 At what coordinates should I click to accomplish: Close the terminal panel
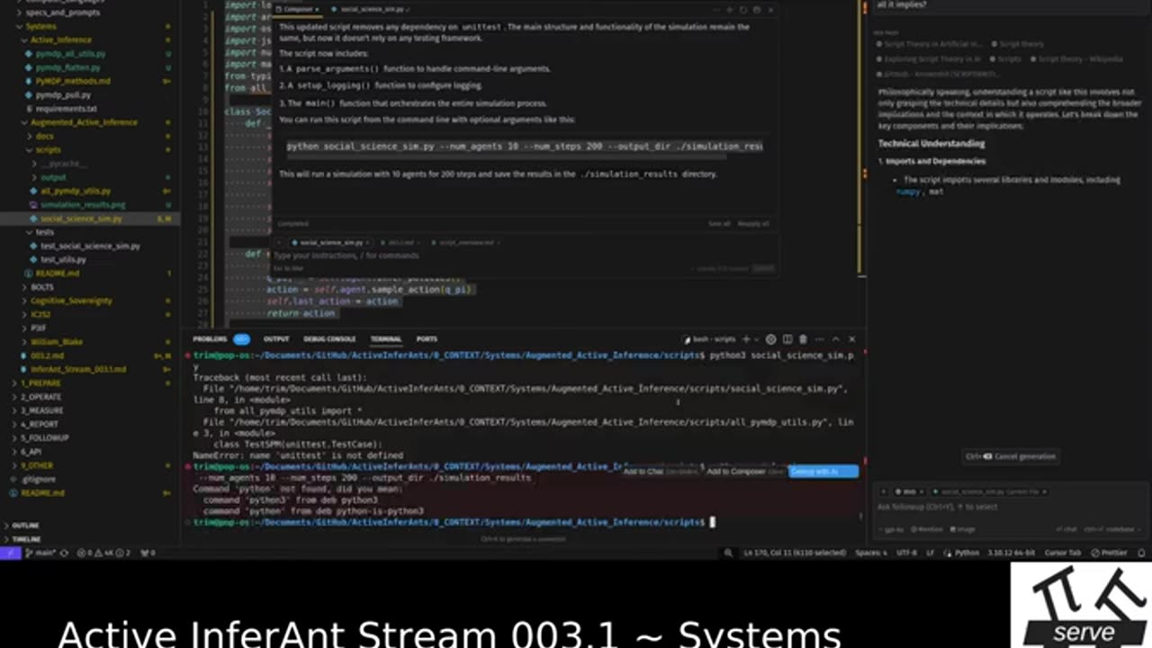[852, 339]
